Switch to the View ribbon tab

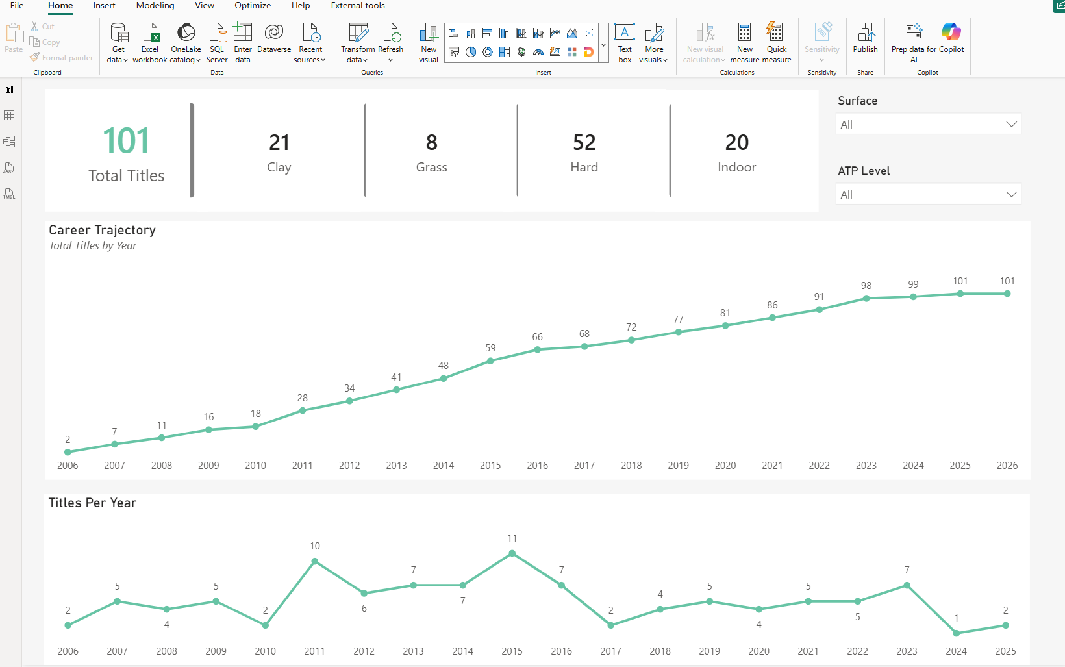[x=205, y=5]
